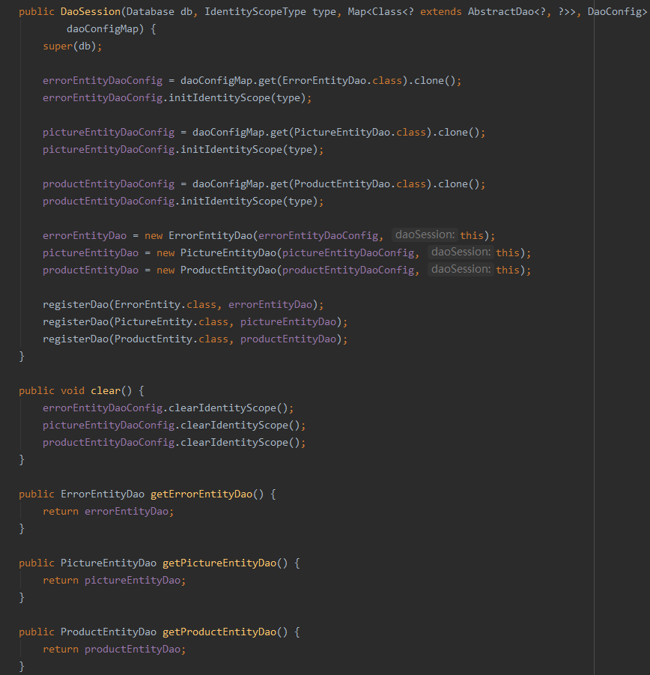Click 'return pictureEntityDao;' statement

[x=114, y=580]
